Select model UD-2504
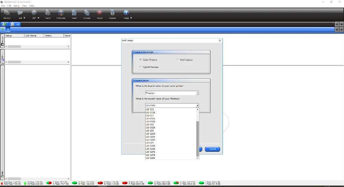This screenshot has width=344, height=187. [171, 119]
